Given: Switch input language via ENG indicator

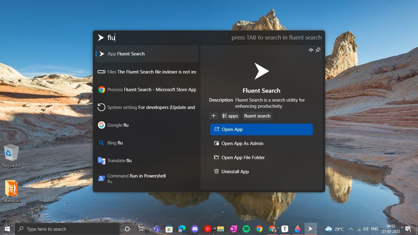Looking at the screenshot, I should (x=375, y=229).
